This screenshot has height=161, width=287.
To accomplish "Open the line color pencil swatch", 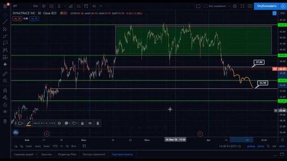I will coord(29,123).
